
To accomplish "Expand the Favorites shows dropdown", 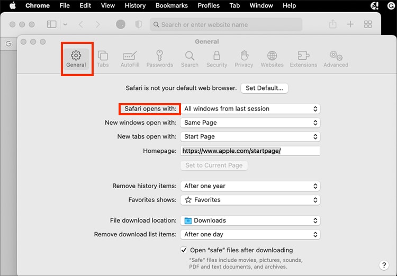I will tap(250, 200).
